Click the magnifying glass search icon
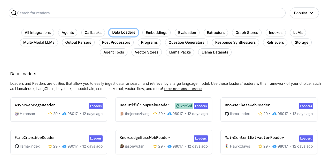 (x=14, y=13)
